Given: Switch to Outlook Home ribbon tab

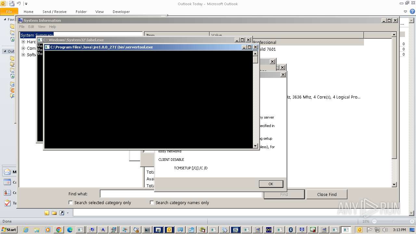Looking at the screenshot, I should tap(29, 12).
